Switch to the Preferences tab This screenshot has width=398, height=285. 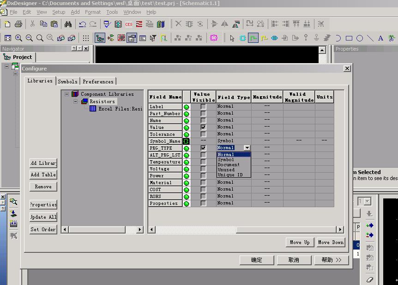[x=98, y=81]
